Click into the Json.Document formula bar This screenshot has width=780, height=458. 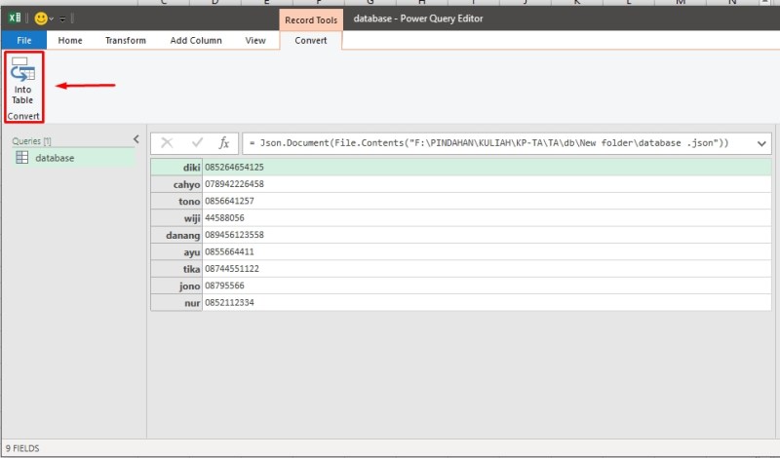click(497, 143)
